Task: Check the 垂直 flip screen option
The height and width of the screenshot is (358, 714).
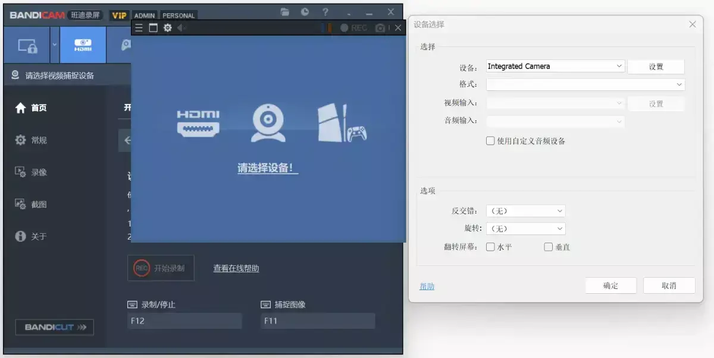Action: tap(548, 246)
